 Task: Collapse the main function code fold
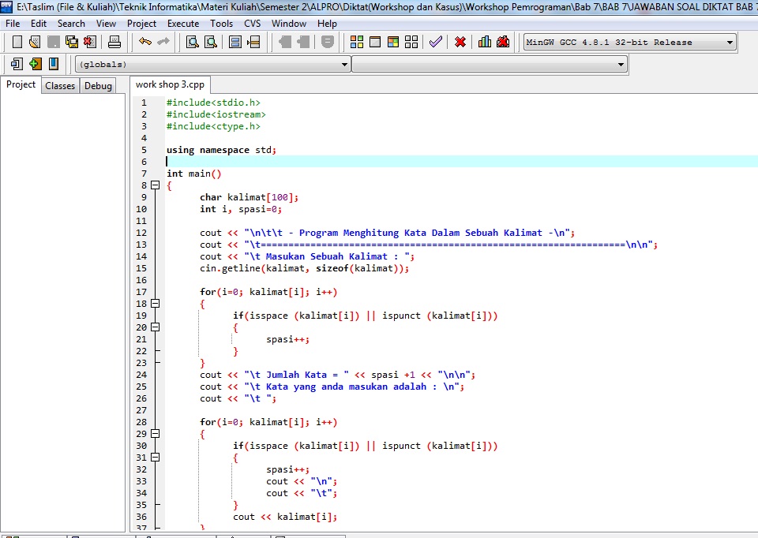(154, 185)
